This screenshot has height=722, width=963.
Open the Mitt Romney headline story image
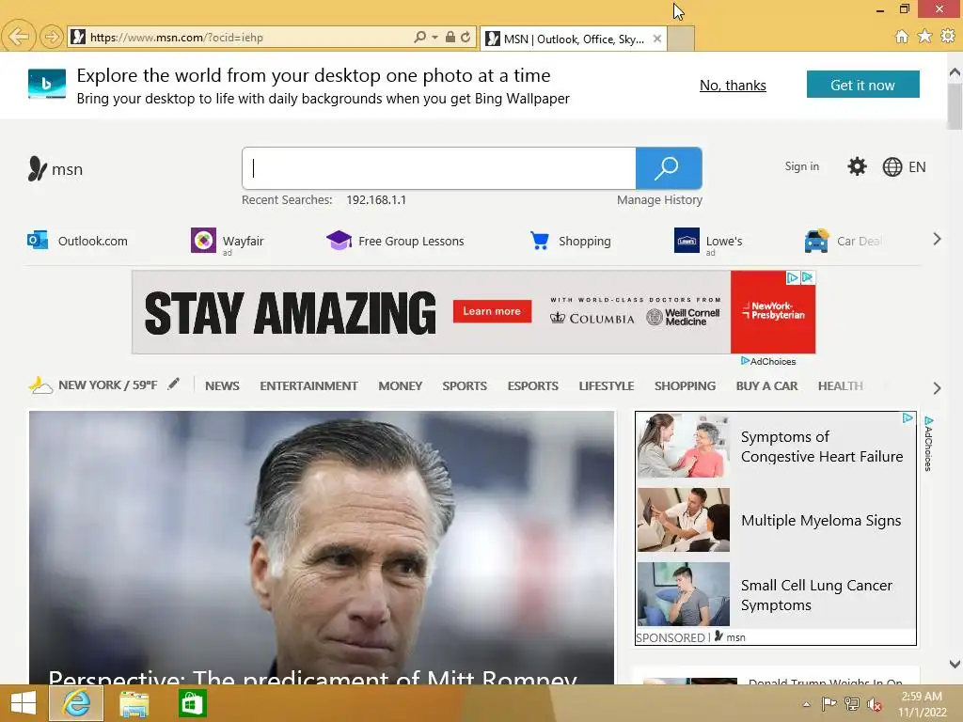(322, 547)
